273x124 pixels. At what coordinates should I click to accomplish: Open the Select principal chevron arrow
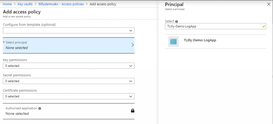coord(133,45)
